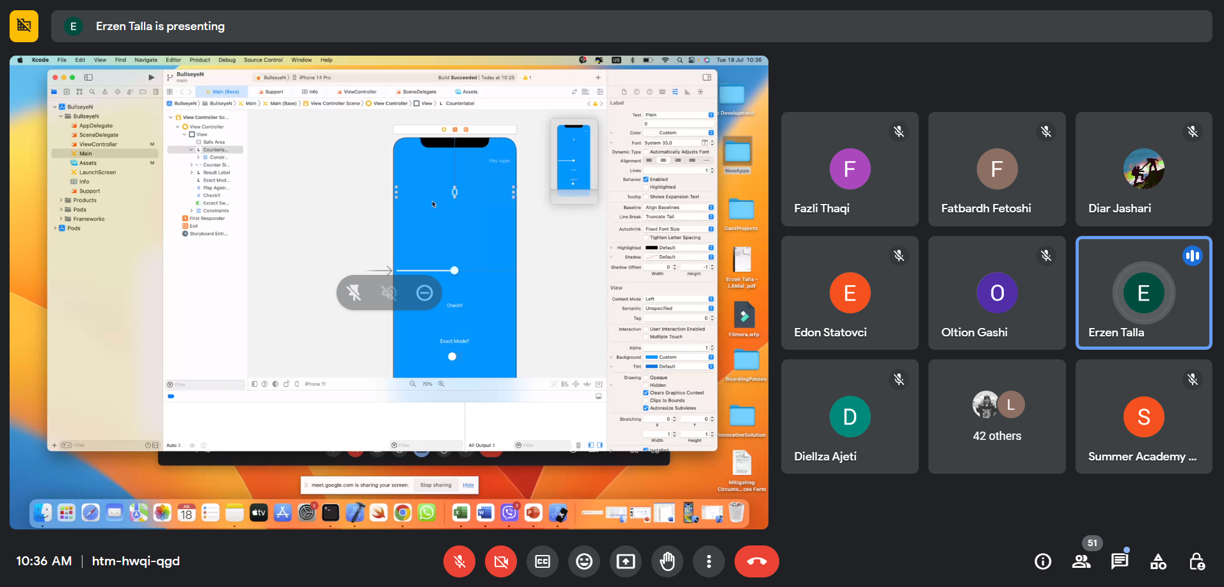The width and height of the screenshot is (1224, 587).
Task: Click the Present now screen share icon
Action: 626,561
